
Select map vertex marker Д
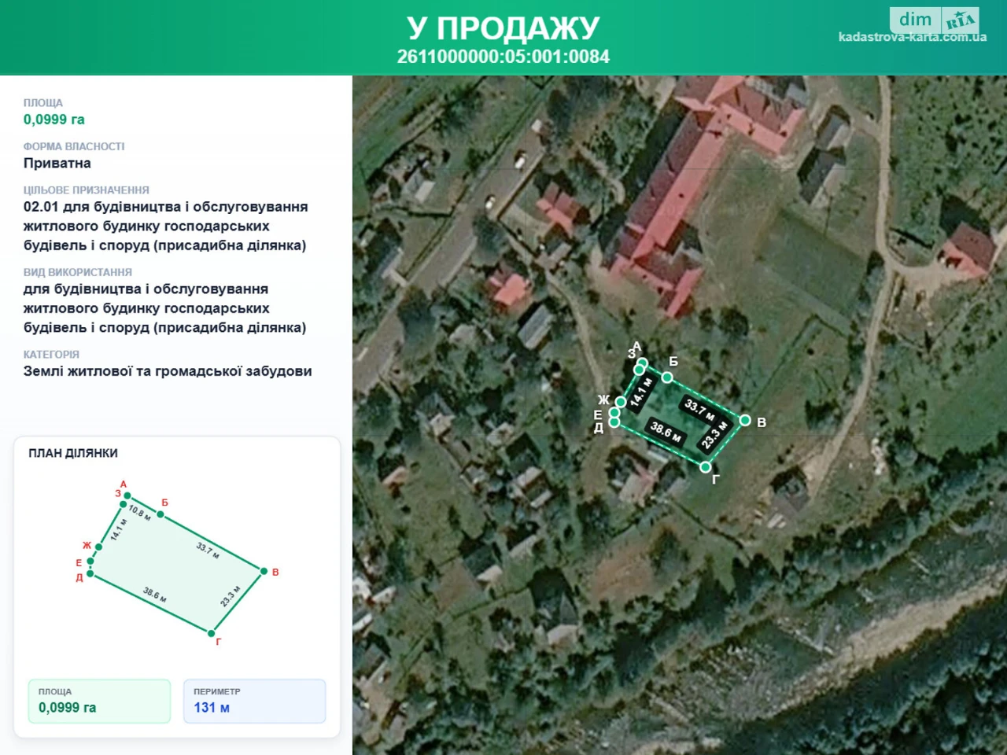614,422
